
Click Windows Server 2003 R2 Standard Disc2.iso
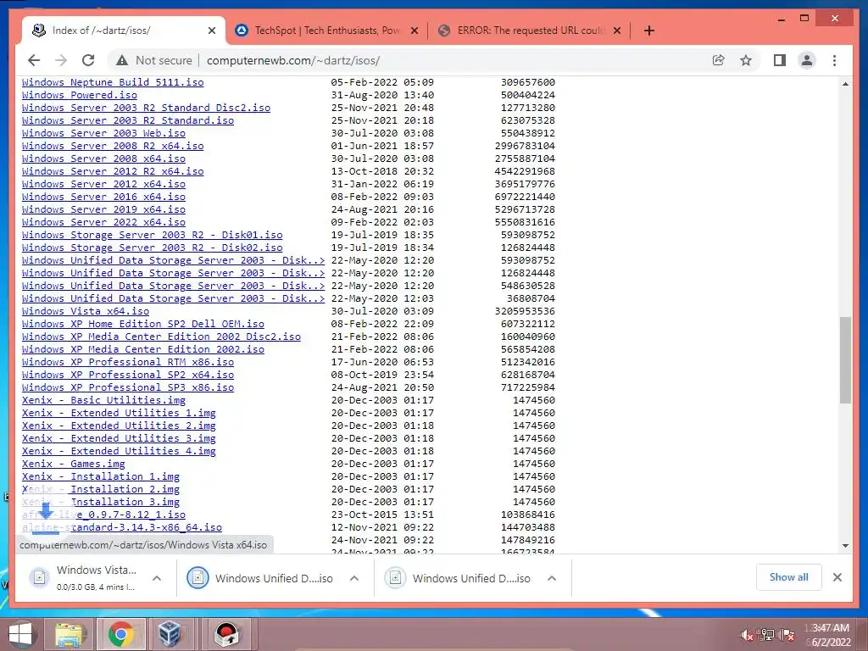tap(146, 108)
